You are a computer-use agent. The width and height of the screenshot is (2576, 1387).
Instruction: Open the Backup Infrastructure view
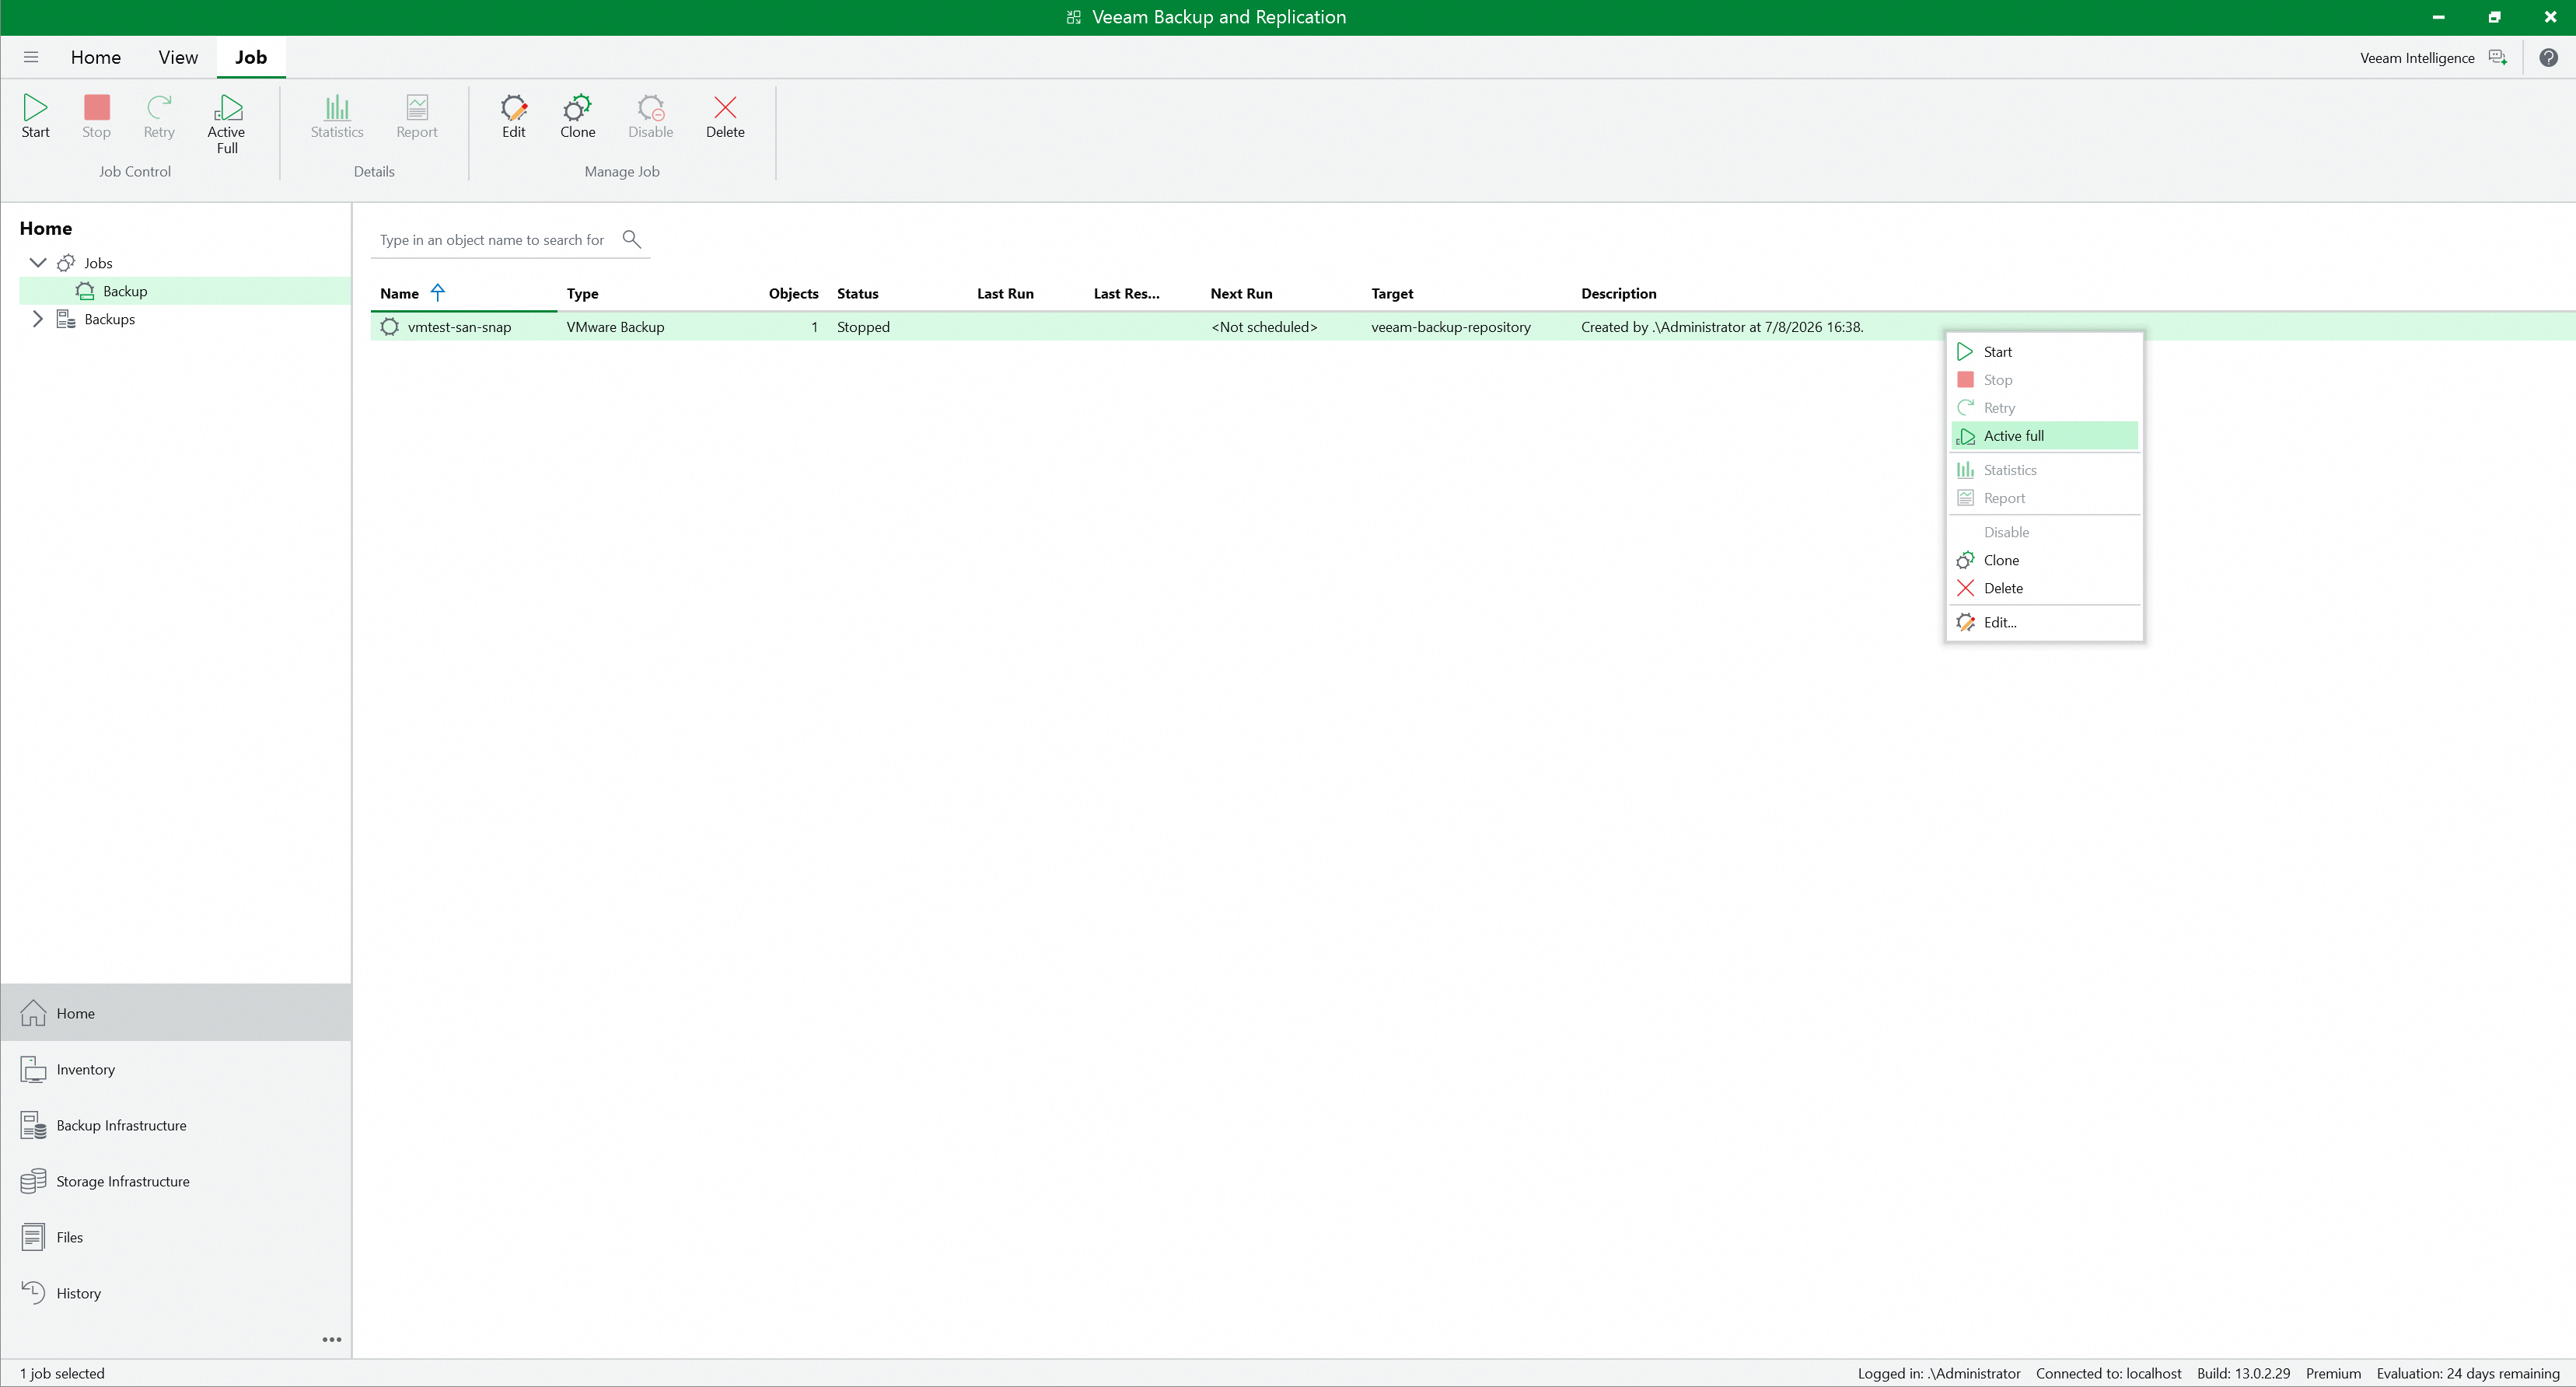[x=176, y=1125]
